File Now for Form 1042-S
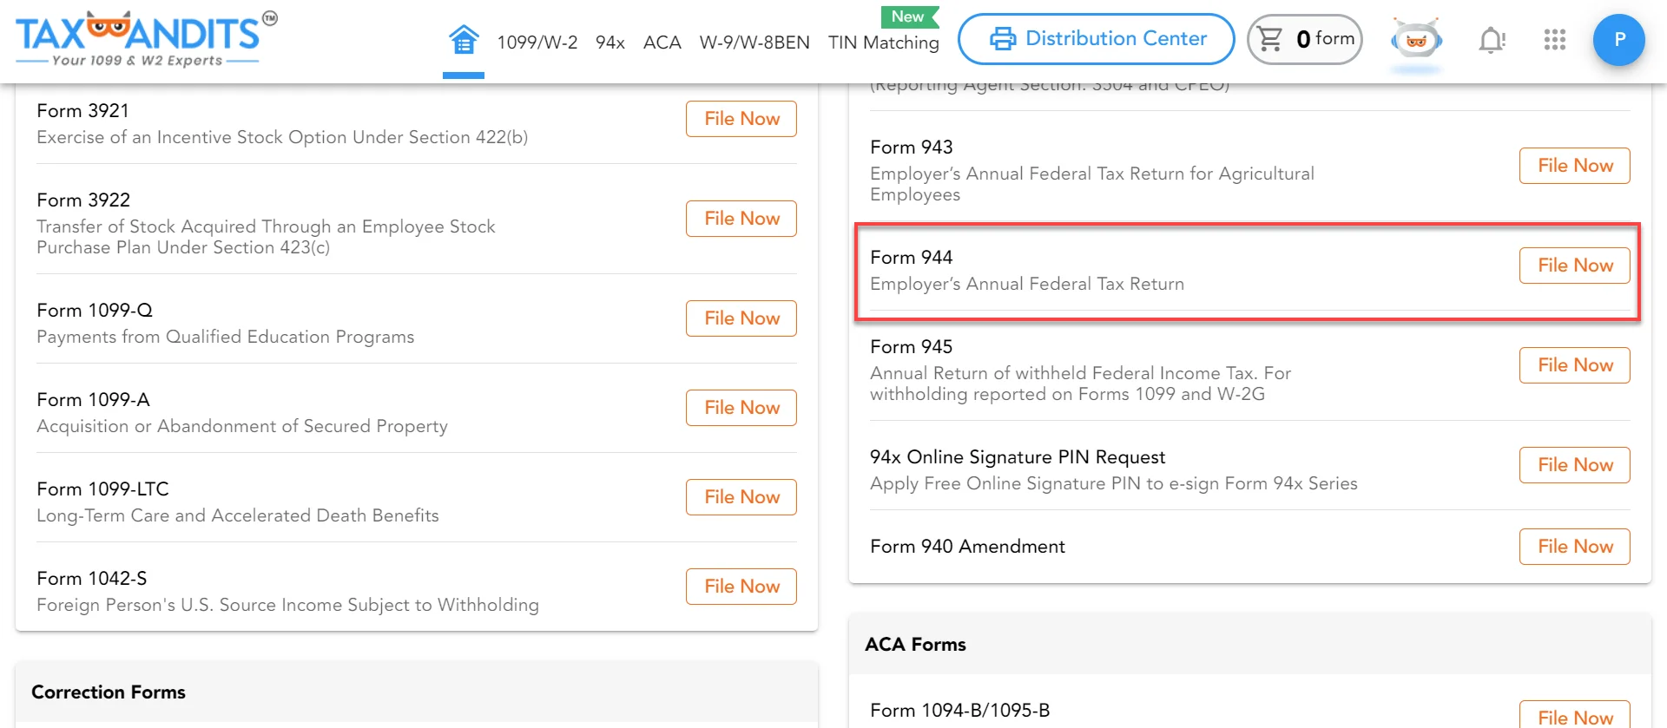Image resolution: width=1667 pixels, height=728 pixels. pos(741,587)
